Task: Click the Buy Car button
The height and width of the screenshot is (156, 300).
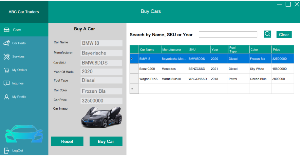Action: (106, 141)
